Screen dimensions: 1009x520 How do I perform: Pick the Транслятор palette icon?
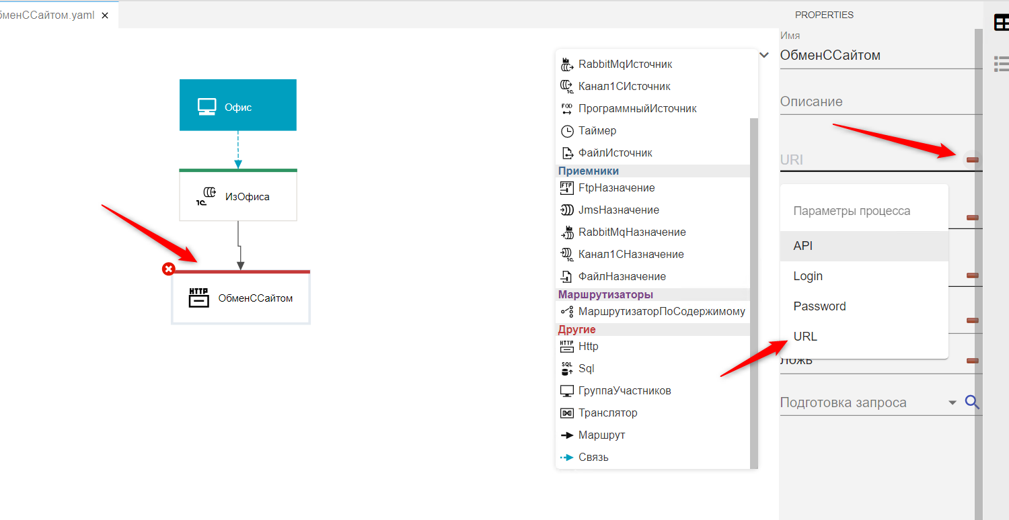(x=566, y=413)
